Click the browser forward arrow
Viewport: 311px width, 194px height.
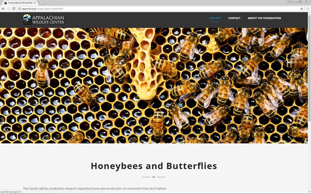(x=8, y=9)
